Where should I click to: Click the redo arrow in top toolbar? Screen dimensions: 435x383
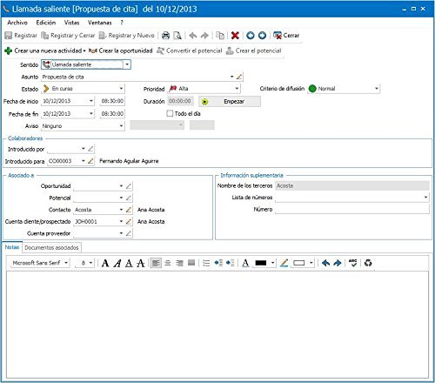point(204,36)
